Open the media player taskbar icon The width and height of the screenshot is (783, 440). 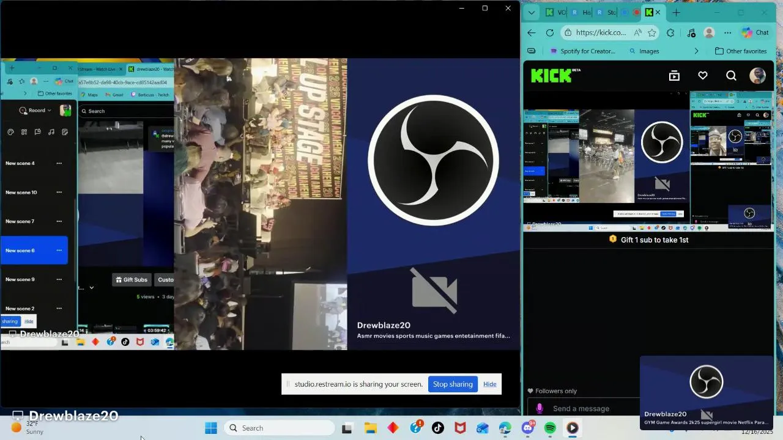[573, 428]
